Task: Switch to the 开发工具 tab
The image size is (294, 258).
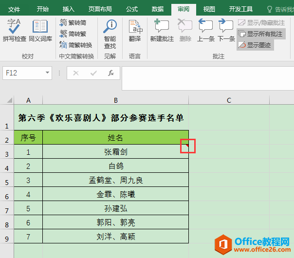Action: pos(241,9)
